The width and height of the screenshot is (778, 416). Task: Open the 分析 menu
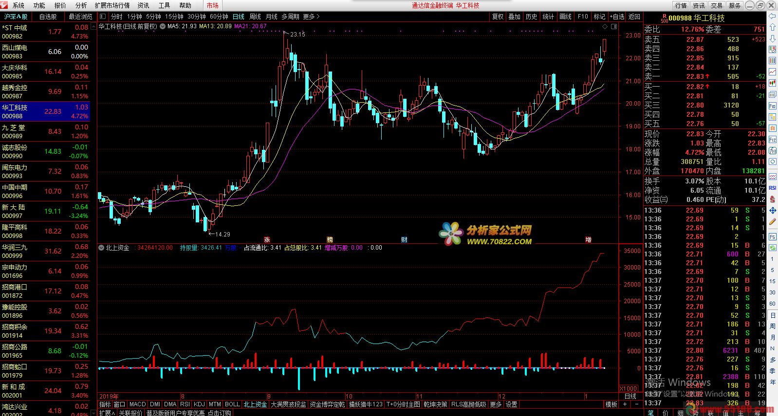[81, 5]
